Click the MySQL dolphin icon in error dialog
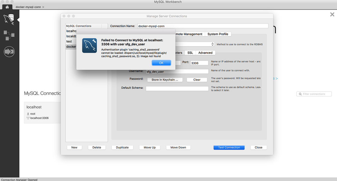337x181 pixels. pyautogui.click(x=89, y=45)
